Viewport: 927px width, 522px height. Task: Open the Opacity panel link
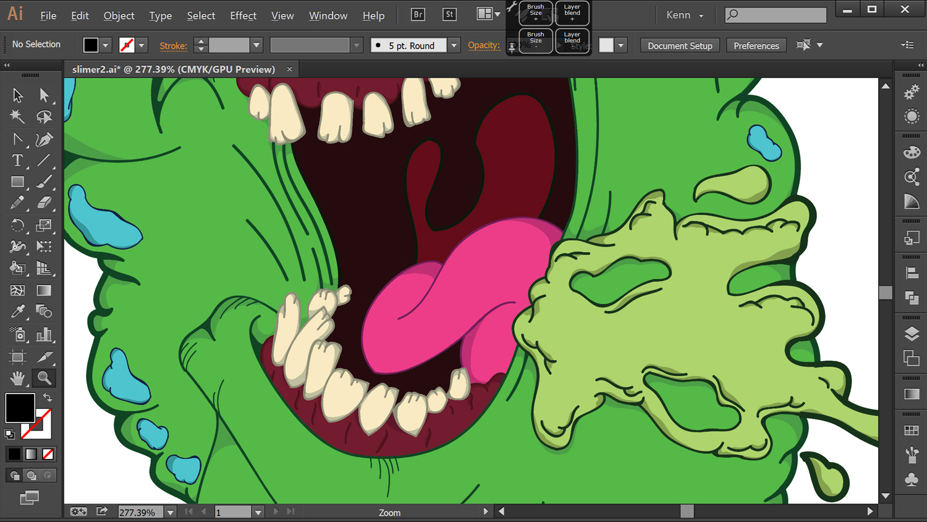484,45
